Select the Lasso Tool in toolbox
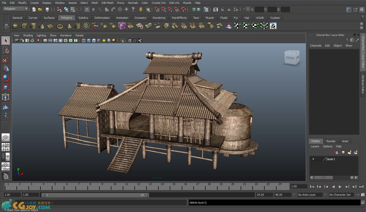 6,50
